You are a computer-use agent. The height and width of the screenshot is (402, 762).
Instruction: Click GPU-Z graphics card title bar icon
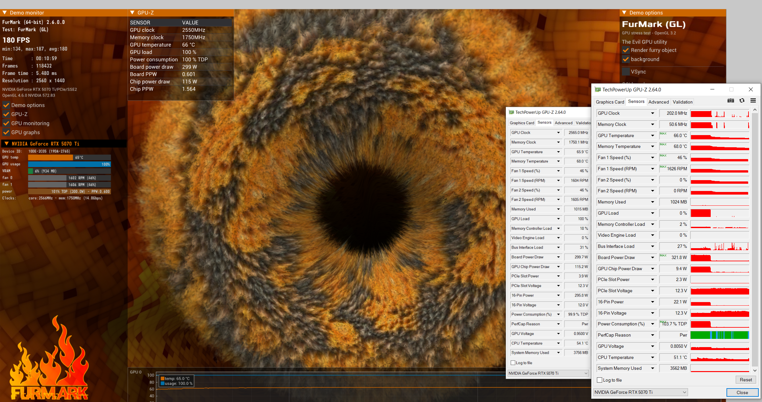[598, 89]
